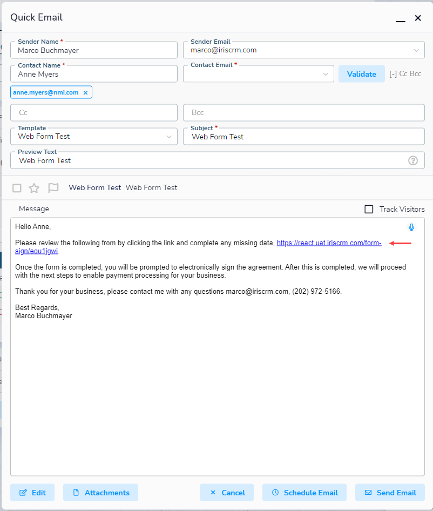This screenshot has height=511, width=433.
Task: Enable the Track Visitors checkbox
Action: point(369,209)
